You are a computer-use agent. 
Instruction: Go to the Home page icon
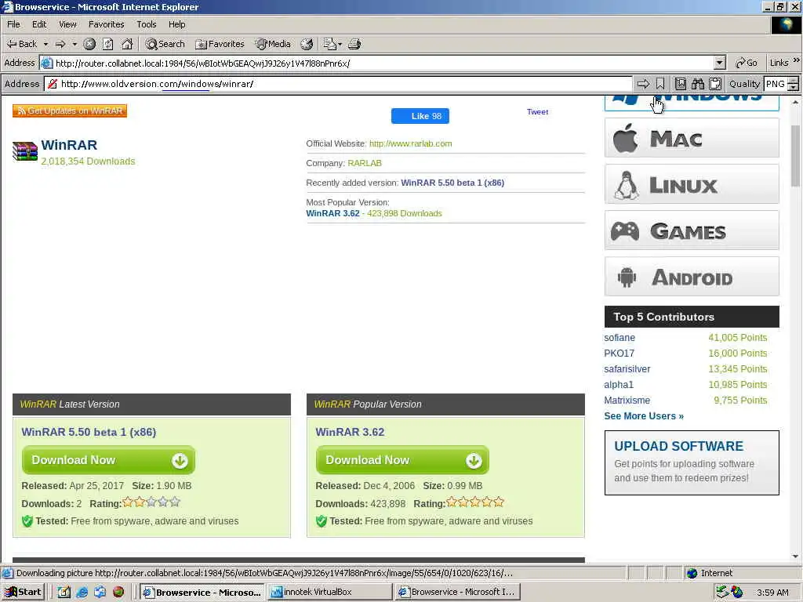pos(127,44)
